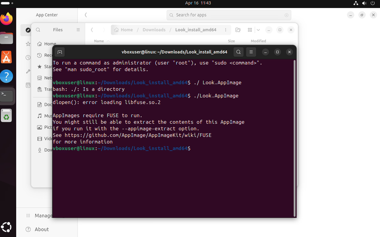
Task: Go forward in the Files window
Action: click(x=104, y=30)
